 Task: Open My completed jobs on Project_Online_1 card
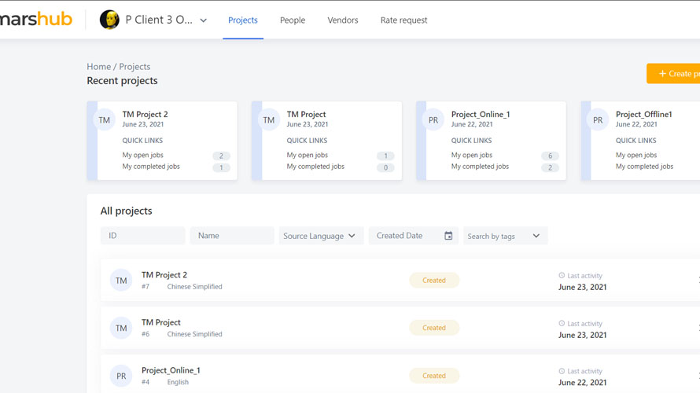tap(480, 167)
